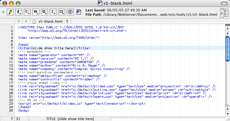Click the vertical scrollbar thumb
The width and height of the screenshot is (230, 121).
tap(227, 49)
